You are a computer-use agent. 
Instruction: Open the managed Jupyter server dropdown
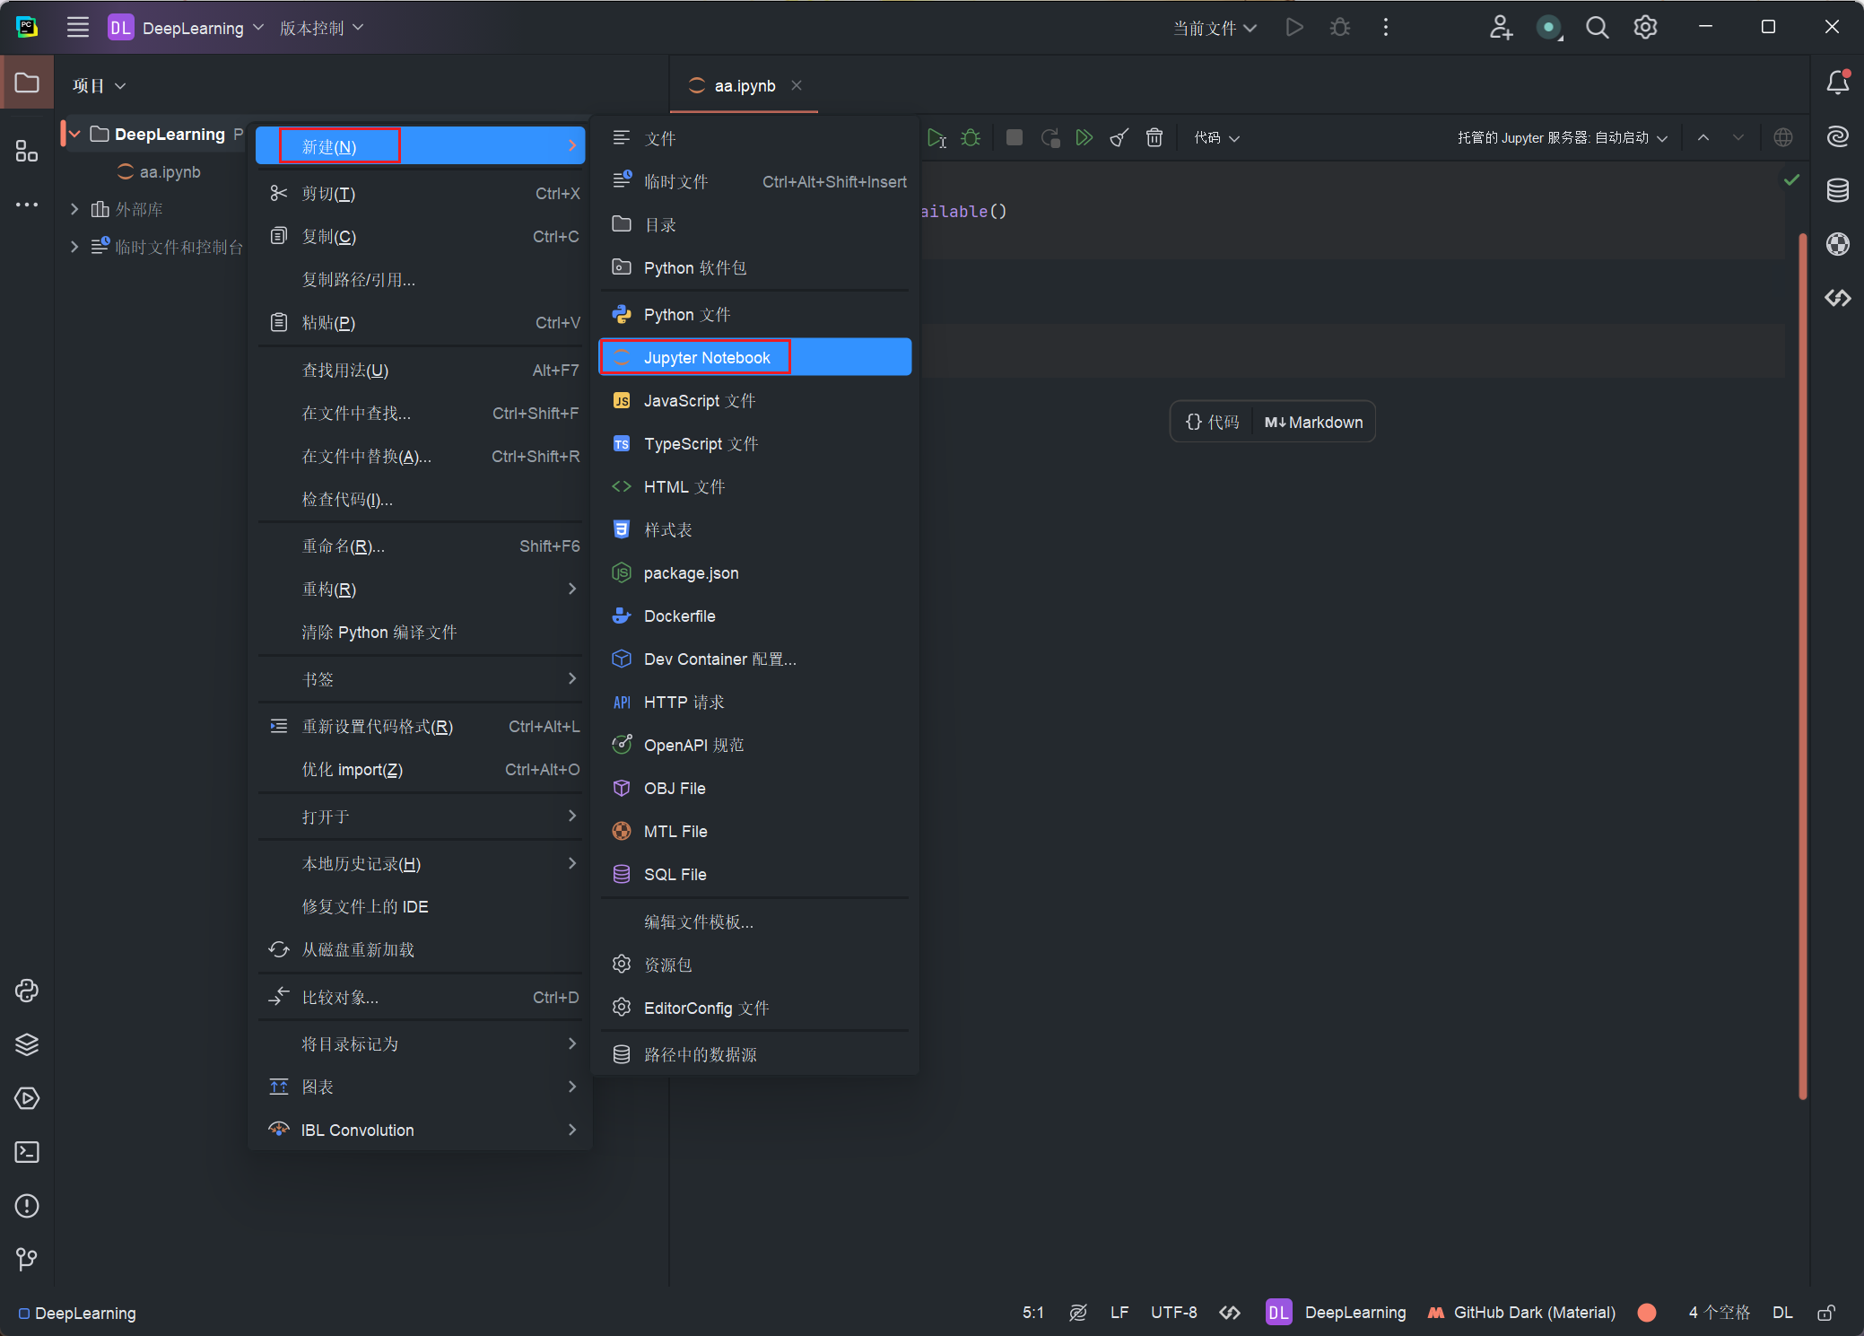click(x=1562, y=138)
